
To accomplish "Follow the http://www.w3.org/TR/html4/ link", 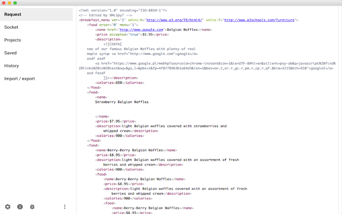I will pyautogui.click(x=174, y=20).
